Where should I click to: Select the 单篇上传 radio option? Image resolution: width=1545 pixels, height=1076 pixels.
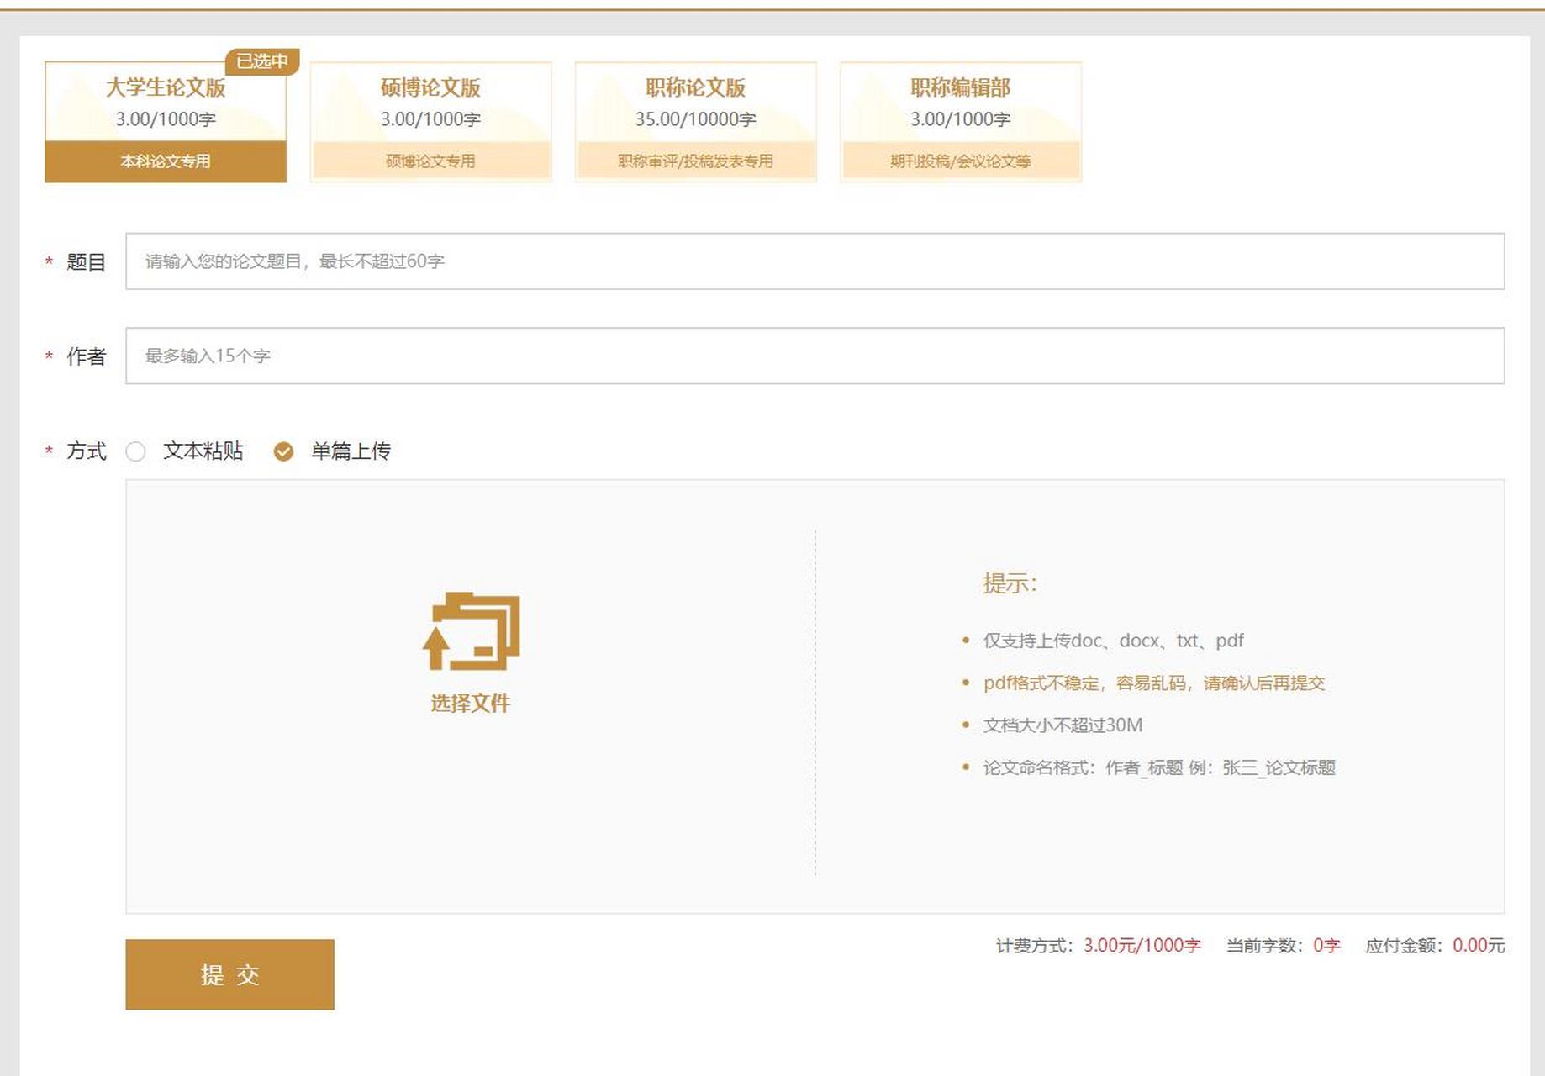point(283,452)
